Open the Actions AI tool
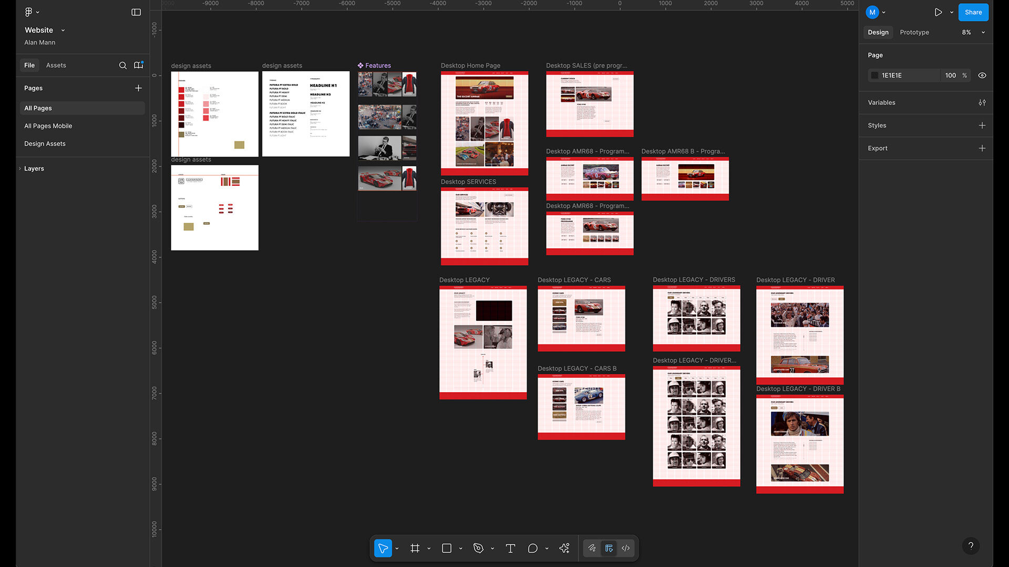The height and width of the screenshot is (567, 1009). pos(564,548)
